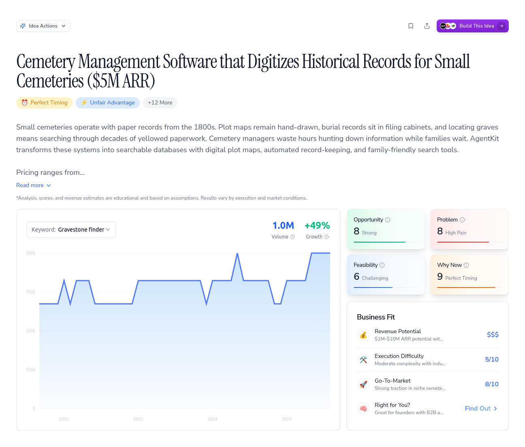Open the Keyword Gravestone finder dropdown

pyautogui.click(x=71, y=230)
